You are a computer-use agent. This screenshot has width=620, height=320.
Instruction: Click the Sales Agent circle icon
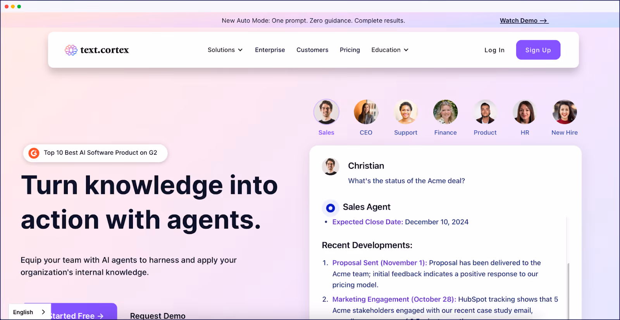331,208
